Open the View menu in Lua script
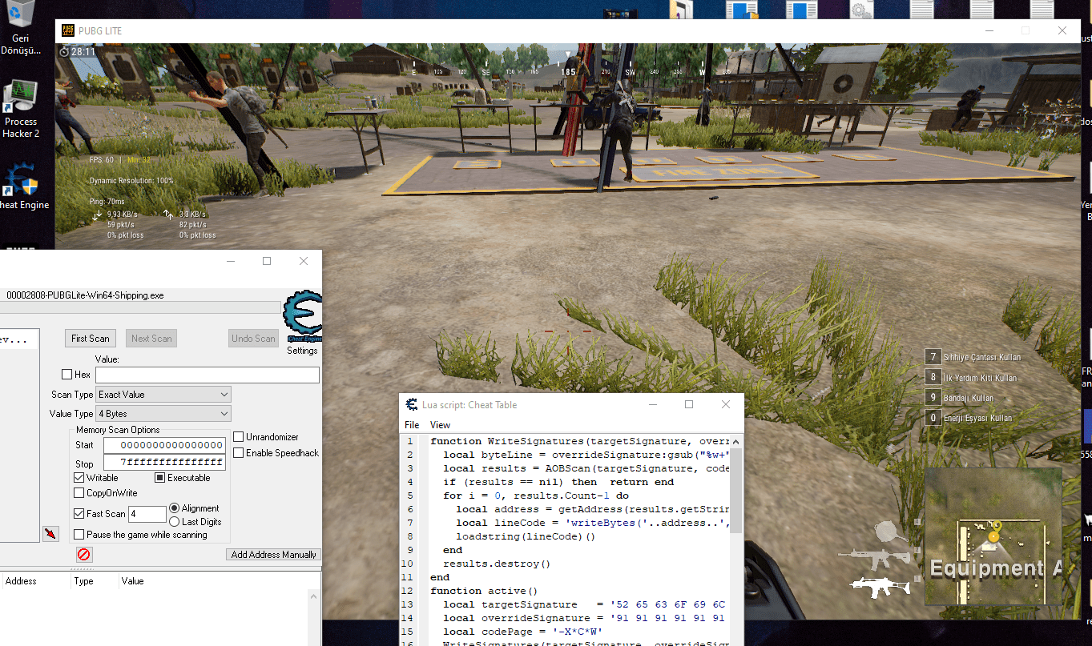This screenshot has width=1092, height=646. (440, 425)
